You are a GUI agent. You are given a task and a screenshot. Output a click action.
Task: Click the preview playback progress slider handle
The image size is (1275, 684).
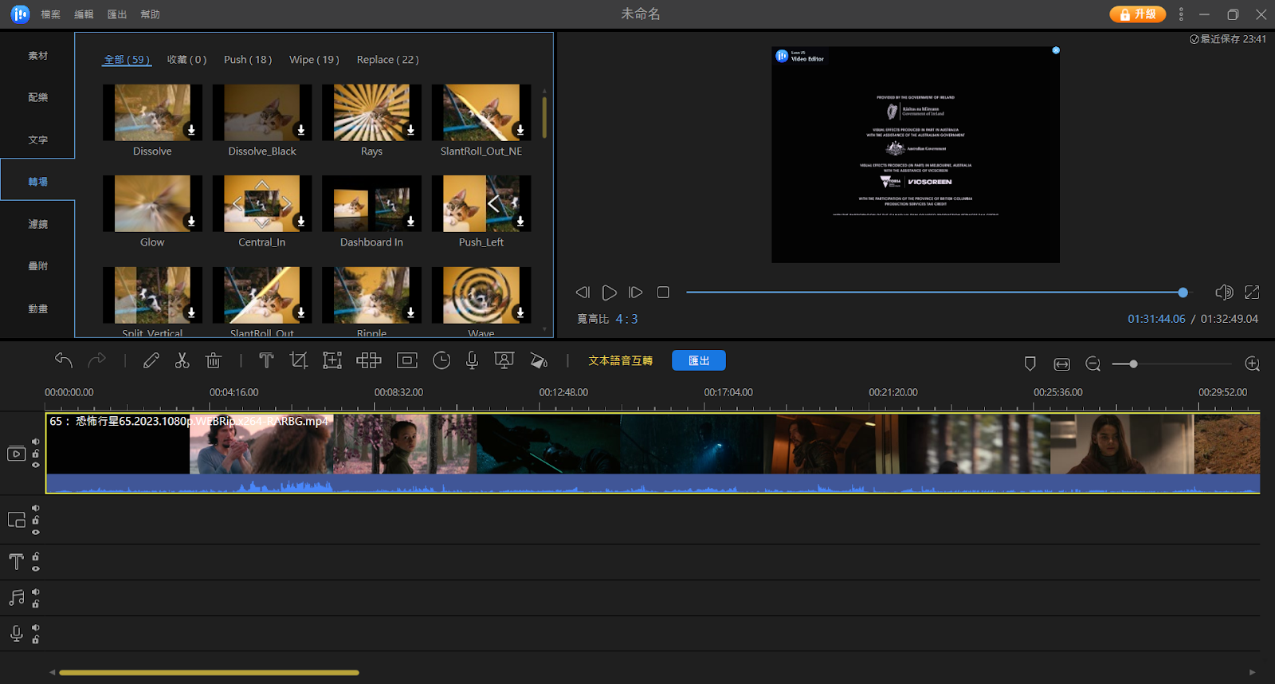pyautogui.click(x=1183, y=293)
